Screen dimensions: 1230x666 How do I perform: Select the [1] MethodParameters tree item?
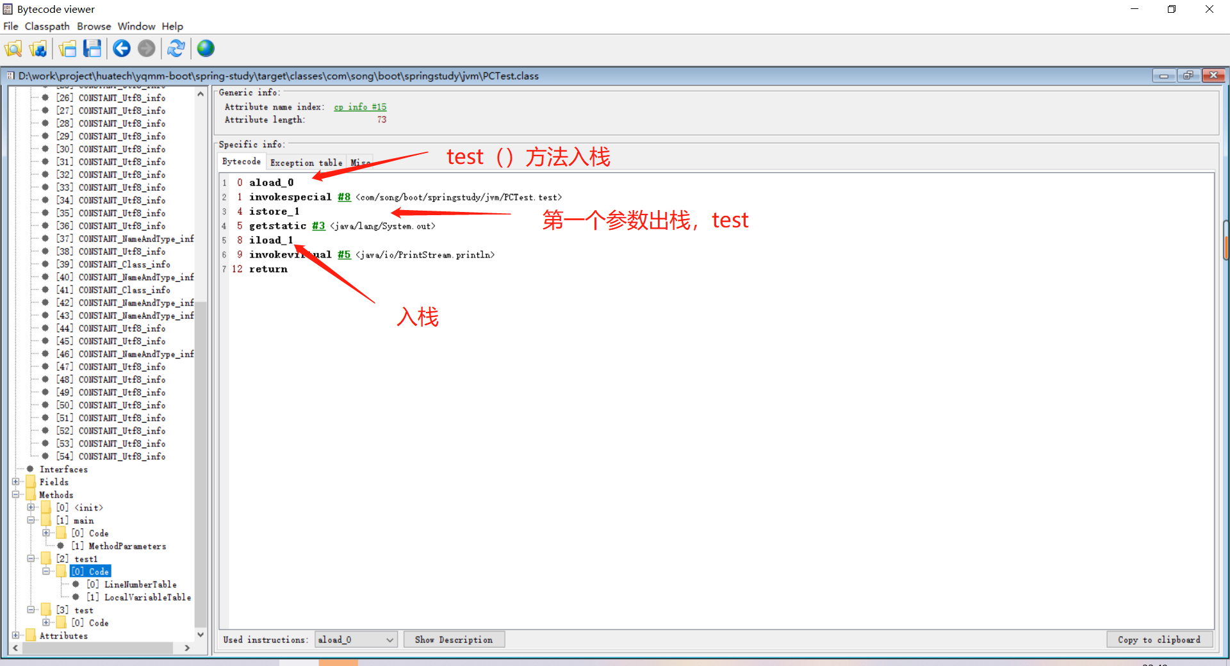(119, 546)
